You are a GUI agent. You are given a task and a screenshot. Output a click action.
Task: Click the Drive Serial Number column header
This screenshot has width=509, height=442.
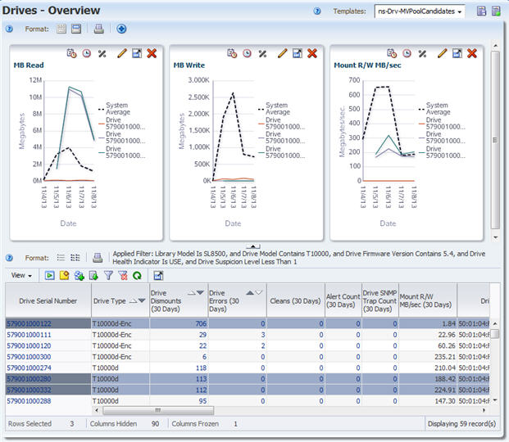48,300
